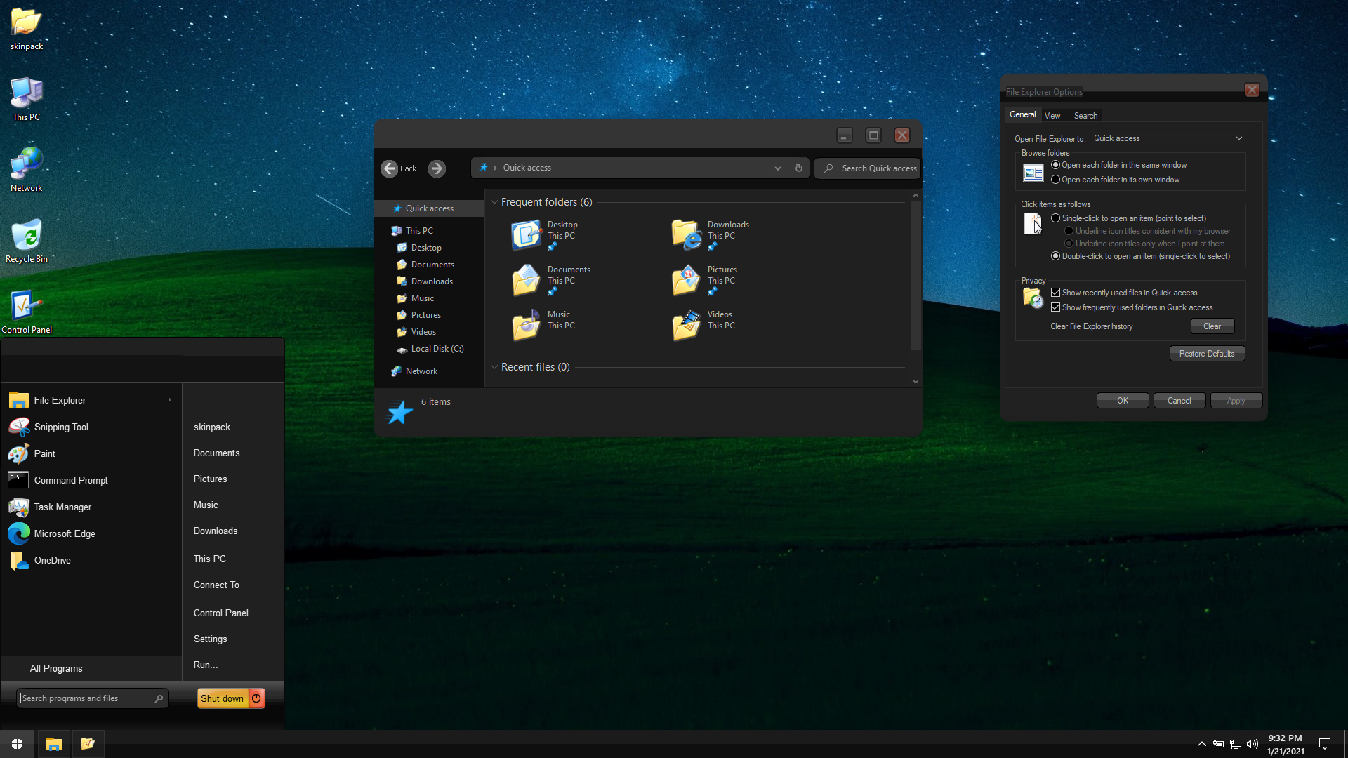
Task: Click All Programs in Start menu
Action: pos(56,668)
